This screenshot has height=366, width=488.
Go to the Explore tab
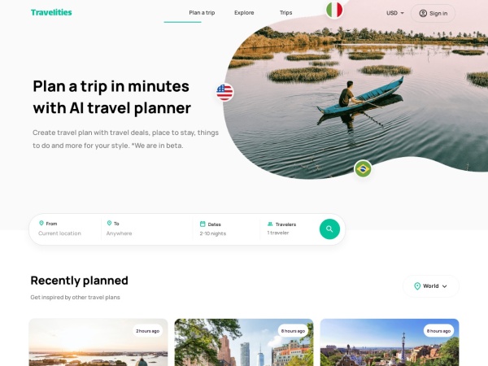244,13
